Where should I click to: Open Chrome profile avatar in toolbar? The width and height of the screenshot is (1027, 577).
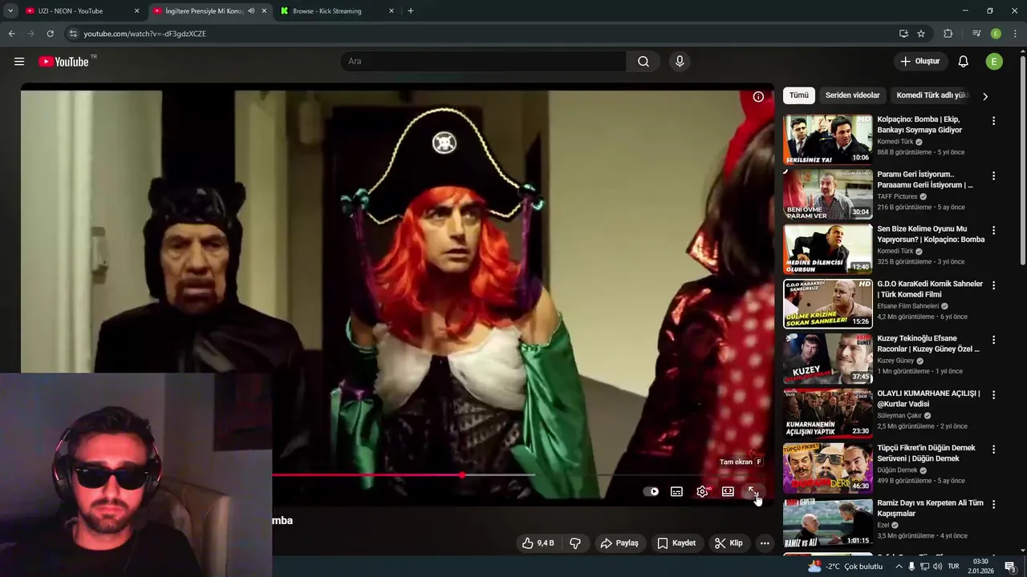click(996, 34)
